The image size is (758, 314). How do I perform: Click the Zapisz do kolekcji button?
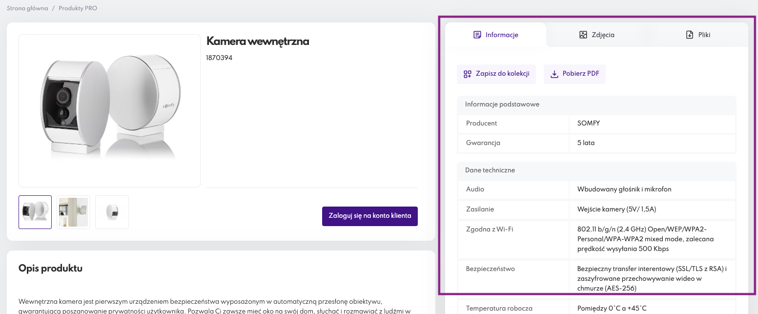[496, 74]
